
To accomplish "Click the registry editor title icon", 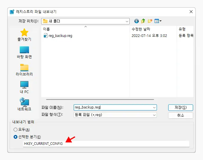I will tap(12, 12).
